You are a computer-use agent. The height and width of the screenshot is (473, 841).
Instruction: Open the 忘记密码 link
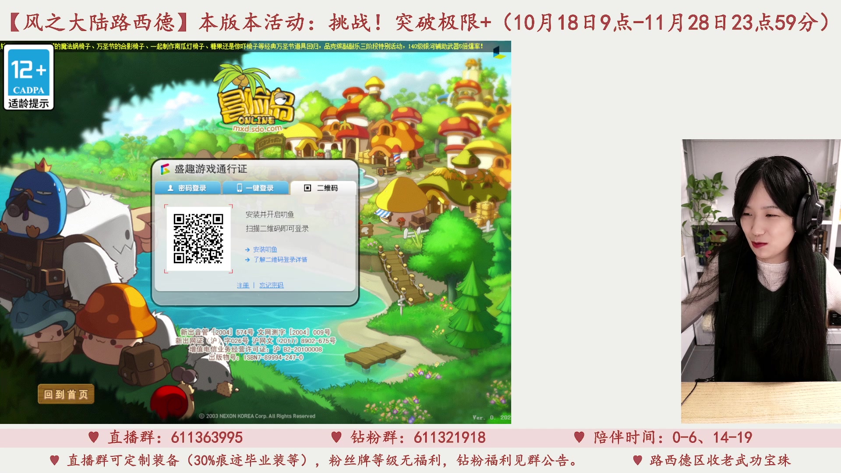click(x=271, y=285)
